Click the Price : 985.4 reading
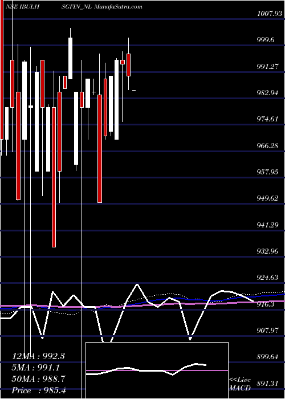This screenshot has height=399, width=285. point(39,390)
